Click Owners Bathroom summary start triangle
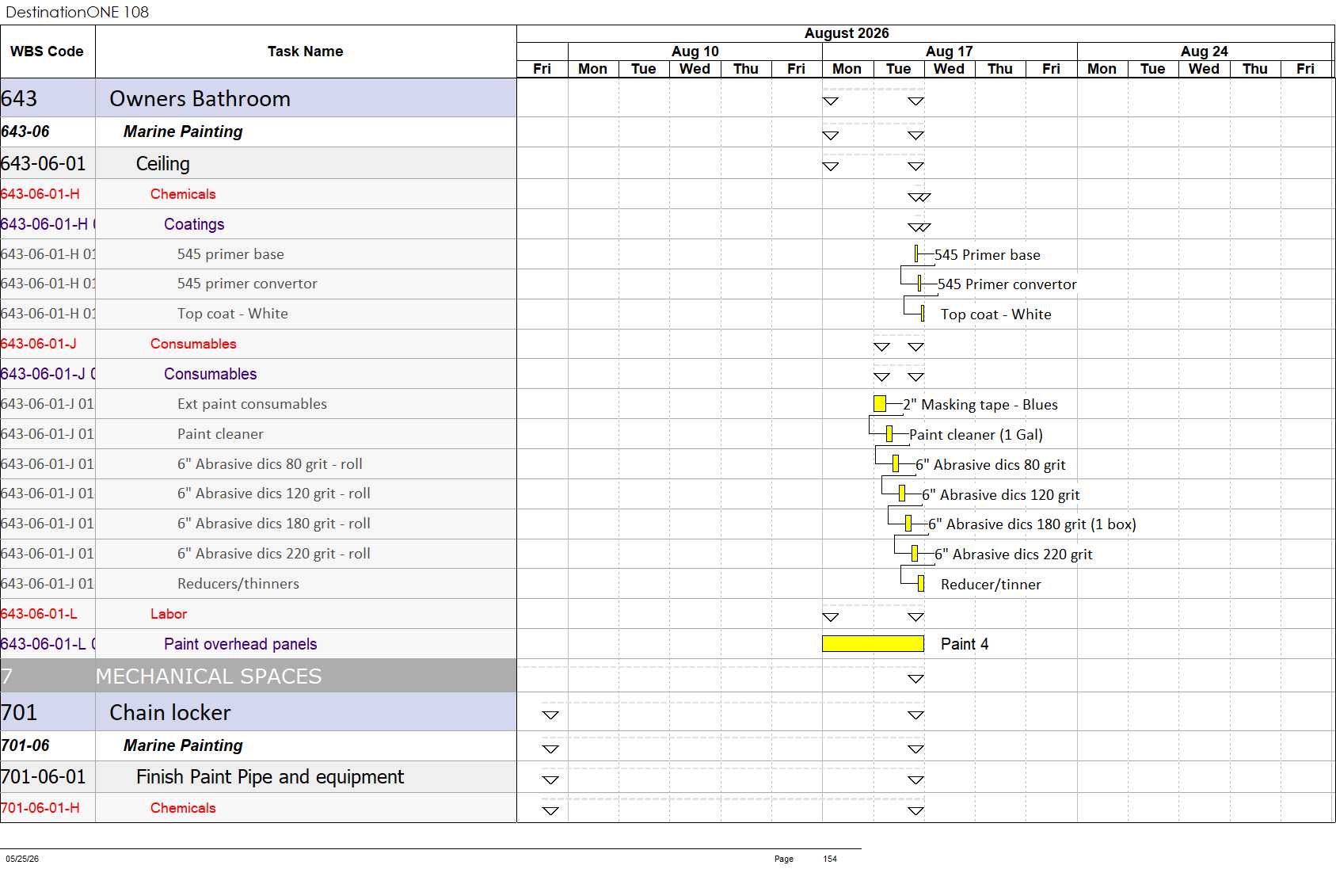1336x869 pixels. 830,101
